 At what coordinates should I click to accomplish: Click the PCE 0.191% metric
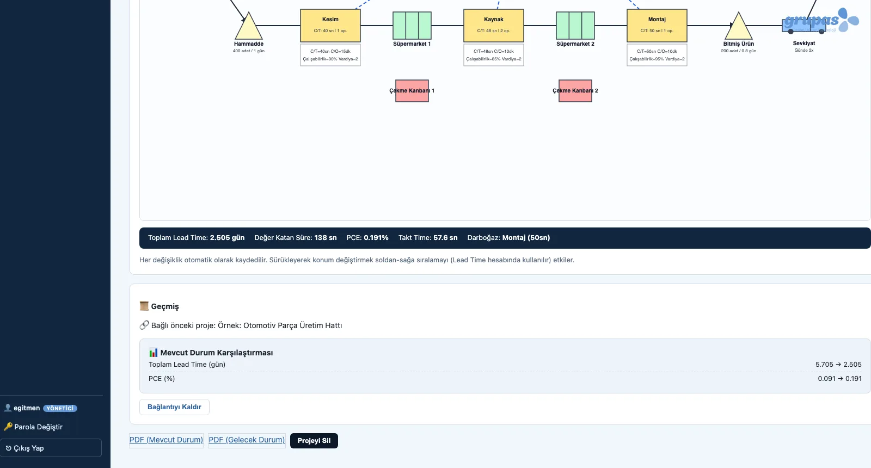367,238
